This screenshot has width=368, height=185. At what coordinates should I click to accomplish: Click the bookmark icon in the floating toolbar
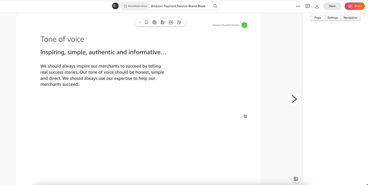(x=146, y=22)
